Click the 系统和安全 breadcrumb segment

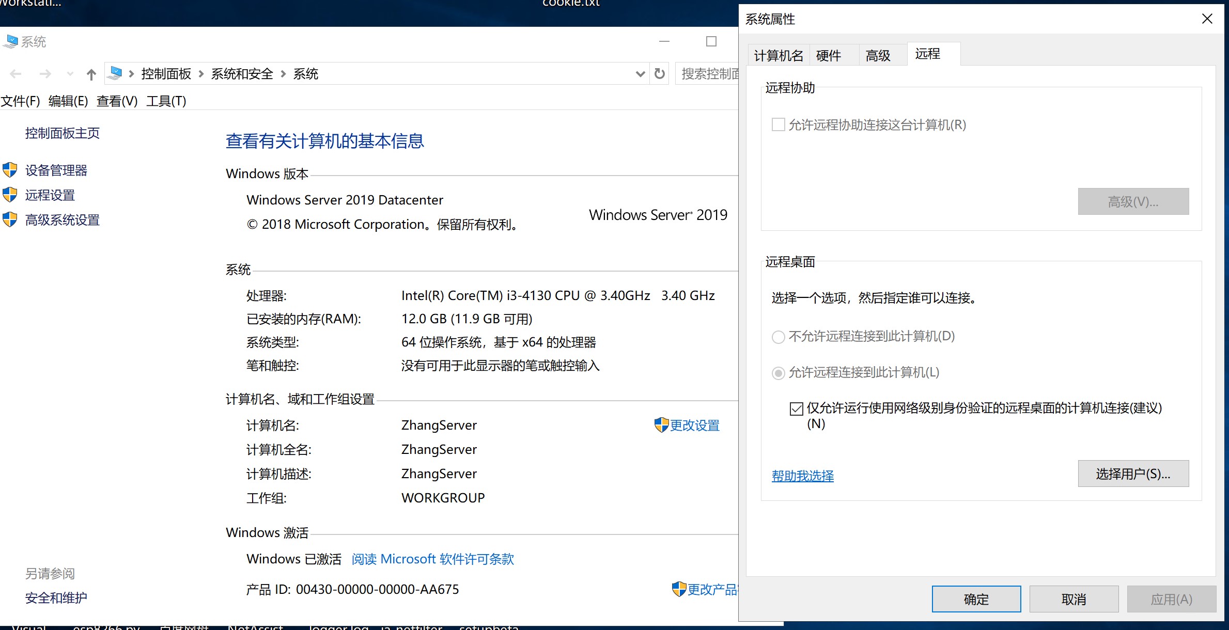pyautogui.click(x=242, y=74)
